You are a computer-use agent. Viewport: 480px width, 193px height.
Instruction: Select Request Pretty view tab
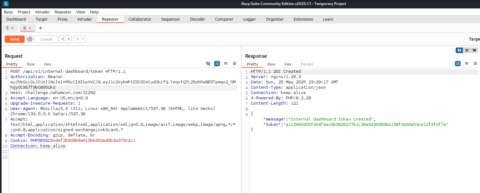point(12,64)
